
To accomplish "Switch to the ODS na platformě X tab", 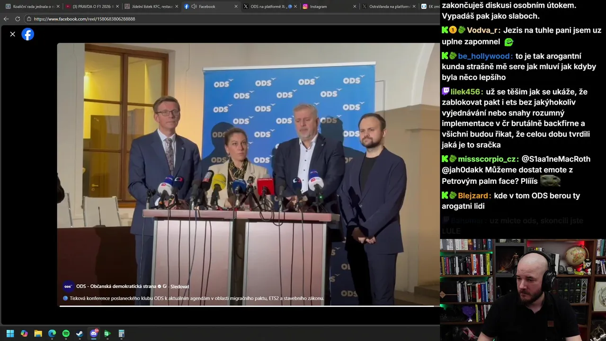I will click(x=270, y=7).
